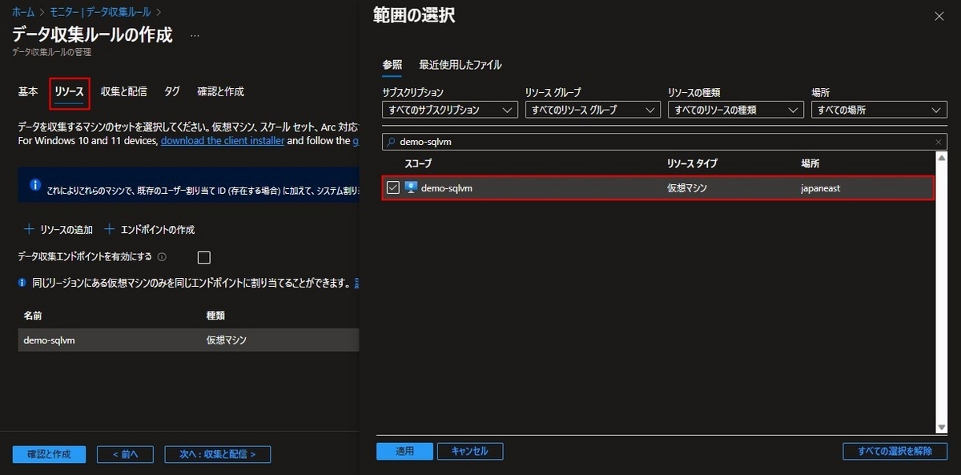961x475 pixels.
Task: Enable the データ収集エンドポイント checkbox
Action: coord(203,257)
